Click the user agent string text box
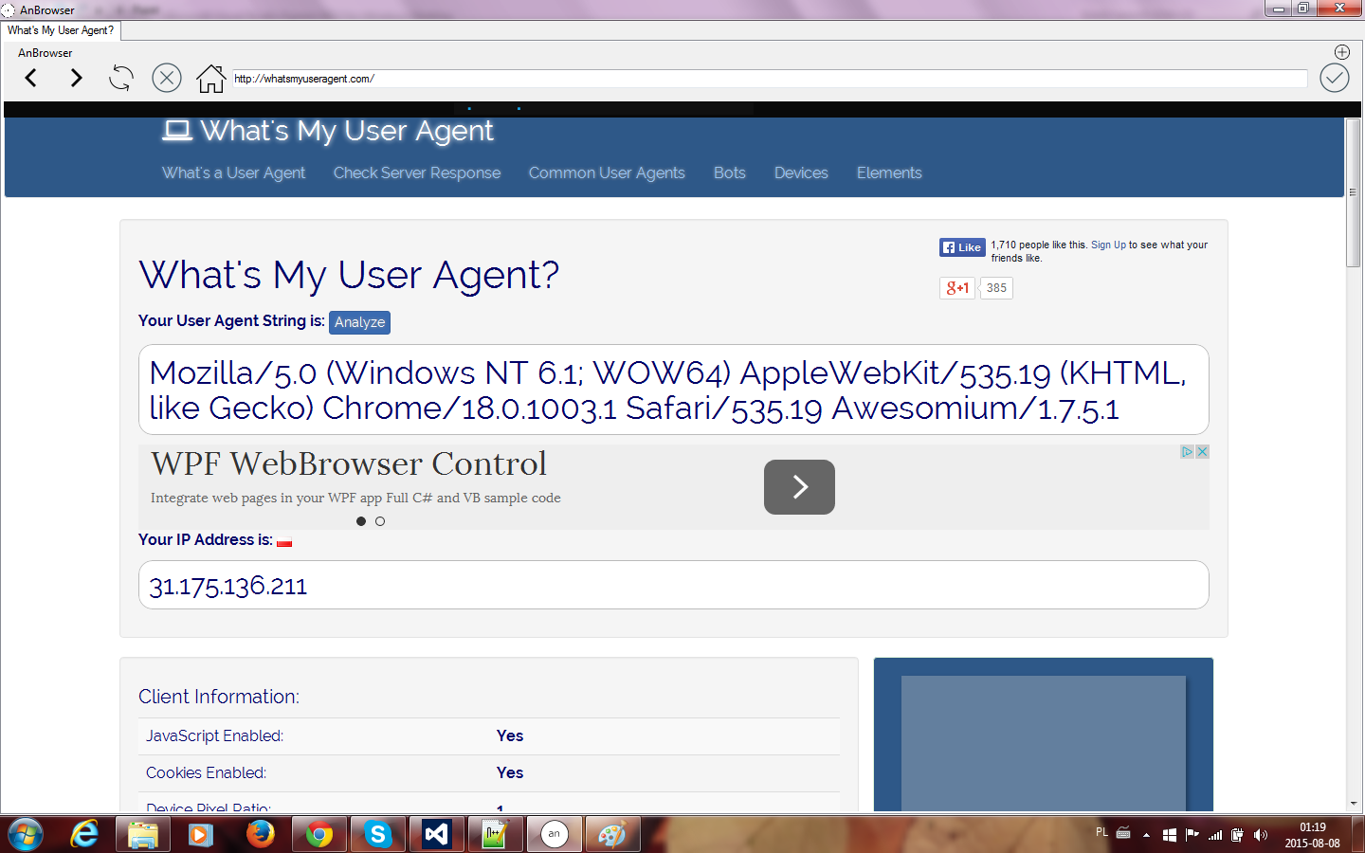The height and width of the screenshot is (853, 1365). 674,390
